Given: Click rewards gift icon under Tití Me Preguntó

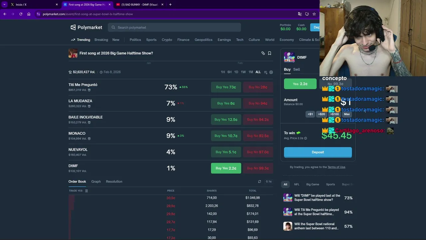Looking at the screenshot, I should (89, 90).
